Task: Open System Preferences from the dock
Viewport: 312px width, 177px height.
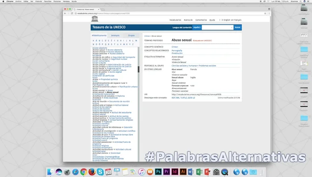Action: pos(216,172)
